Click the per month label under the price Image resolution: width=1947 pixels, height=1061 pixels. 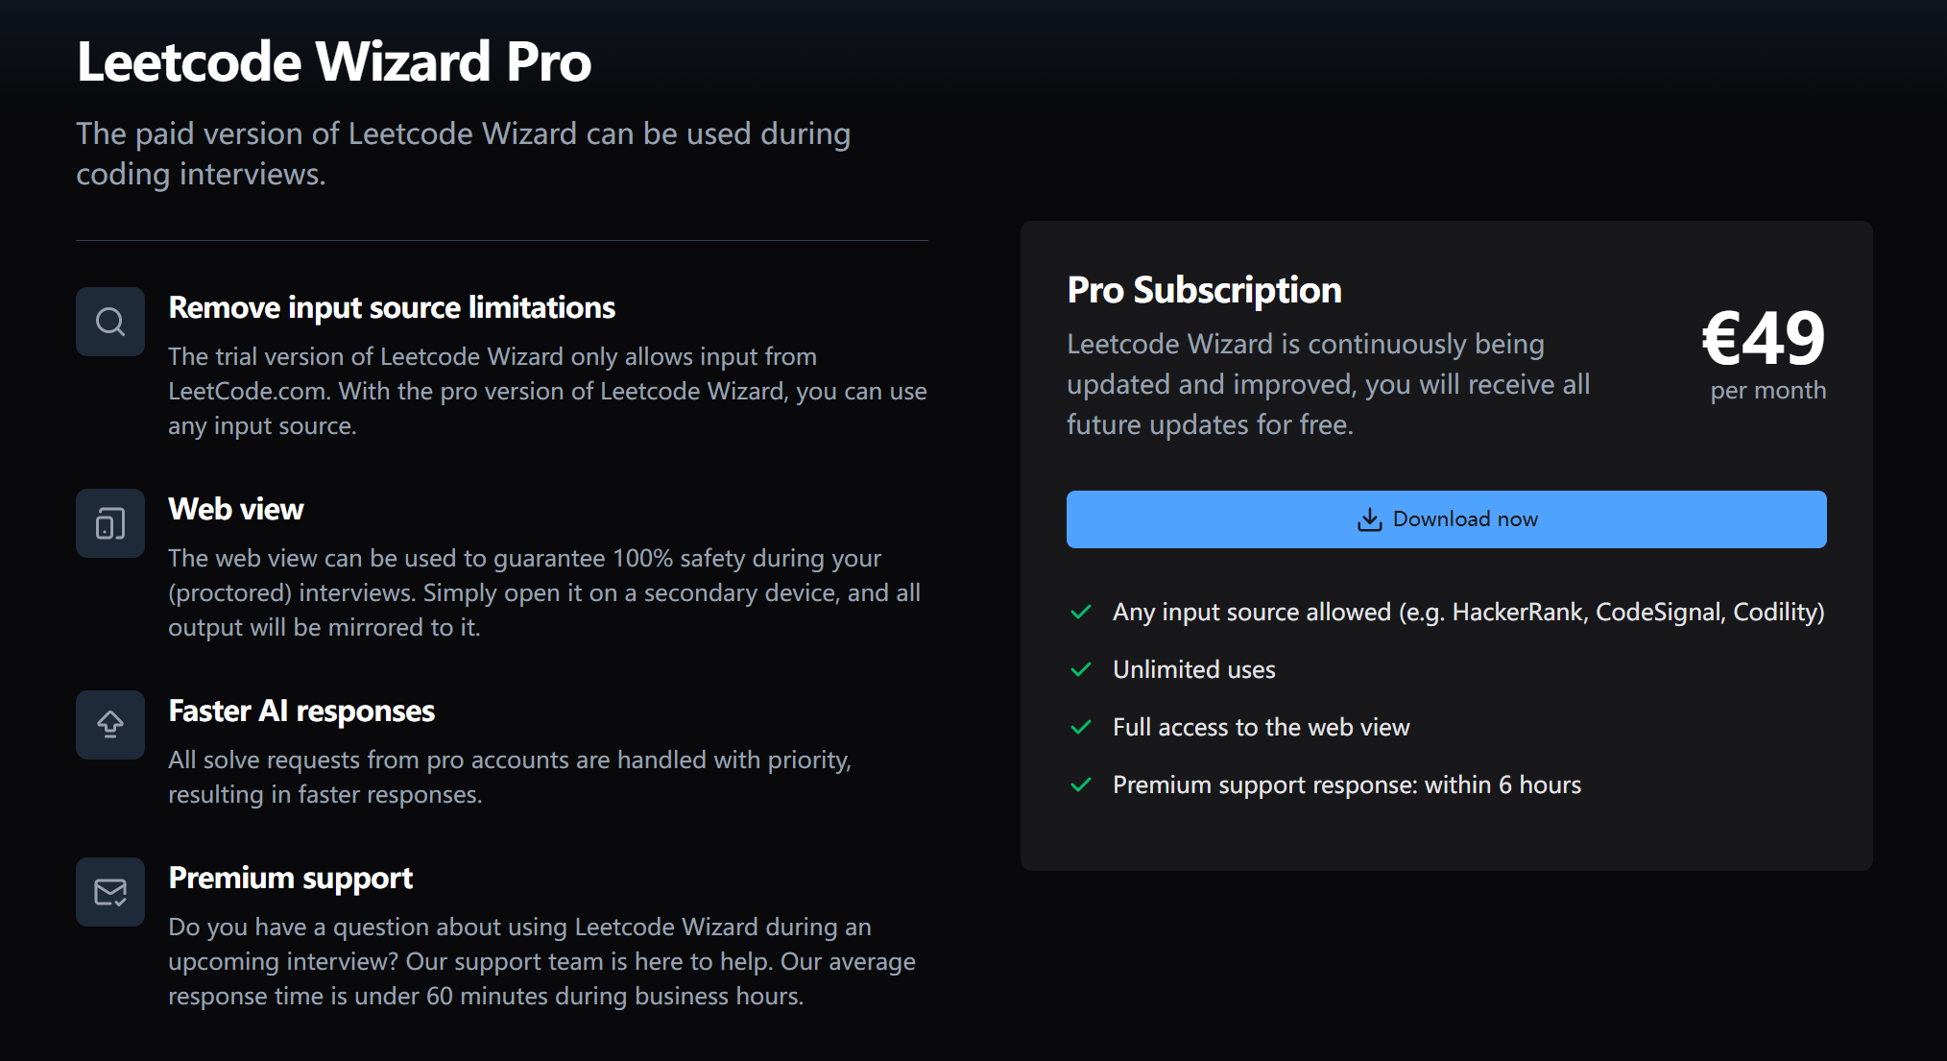tap(1767, 390)
